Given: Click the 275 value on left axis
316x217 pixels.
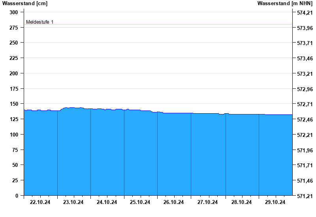Looking at the screenshot, I should click(x=14, y=28).
